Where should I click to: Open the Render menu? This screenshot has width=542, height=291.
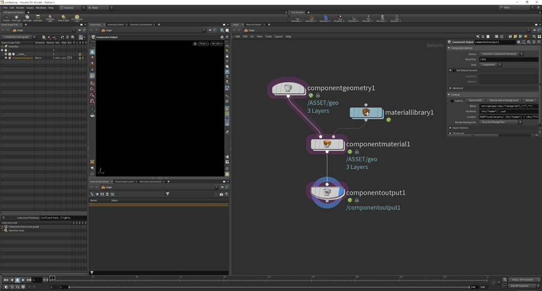pyautogui.click(x=20, y=7)
